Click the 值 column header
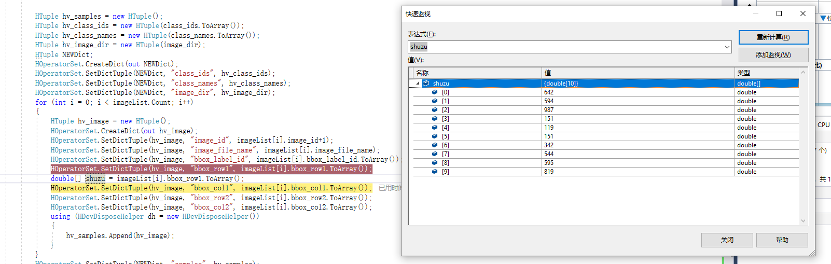This screenshot has width=831, height=264. point(638,73)
